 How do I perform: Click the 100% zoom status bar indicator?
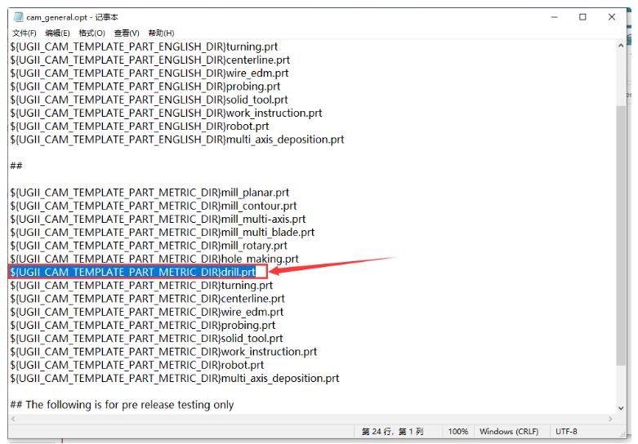(x=458, y=431)
